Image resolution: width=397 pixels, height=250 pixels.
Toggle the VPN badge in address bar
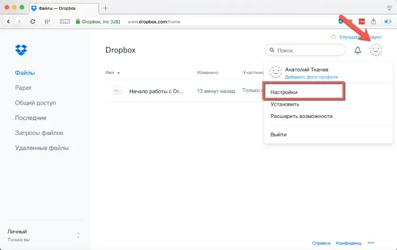(65, 22)
